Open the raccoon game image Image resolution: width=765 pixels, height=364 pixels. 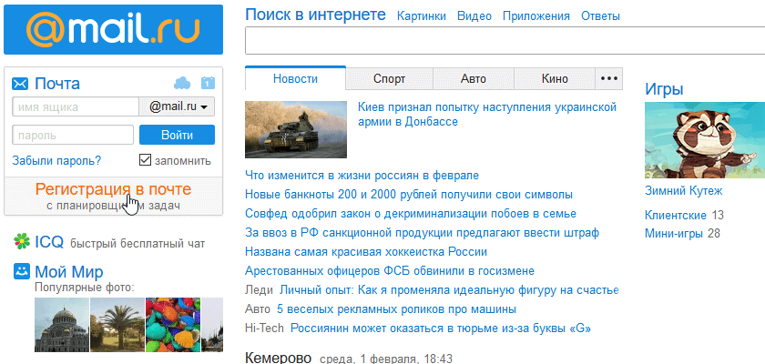tap(705, 140)
